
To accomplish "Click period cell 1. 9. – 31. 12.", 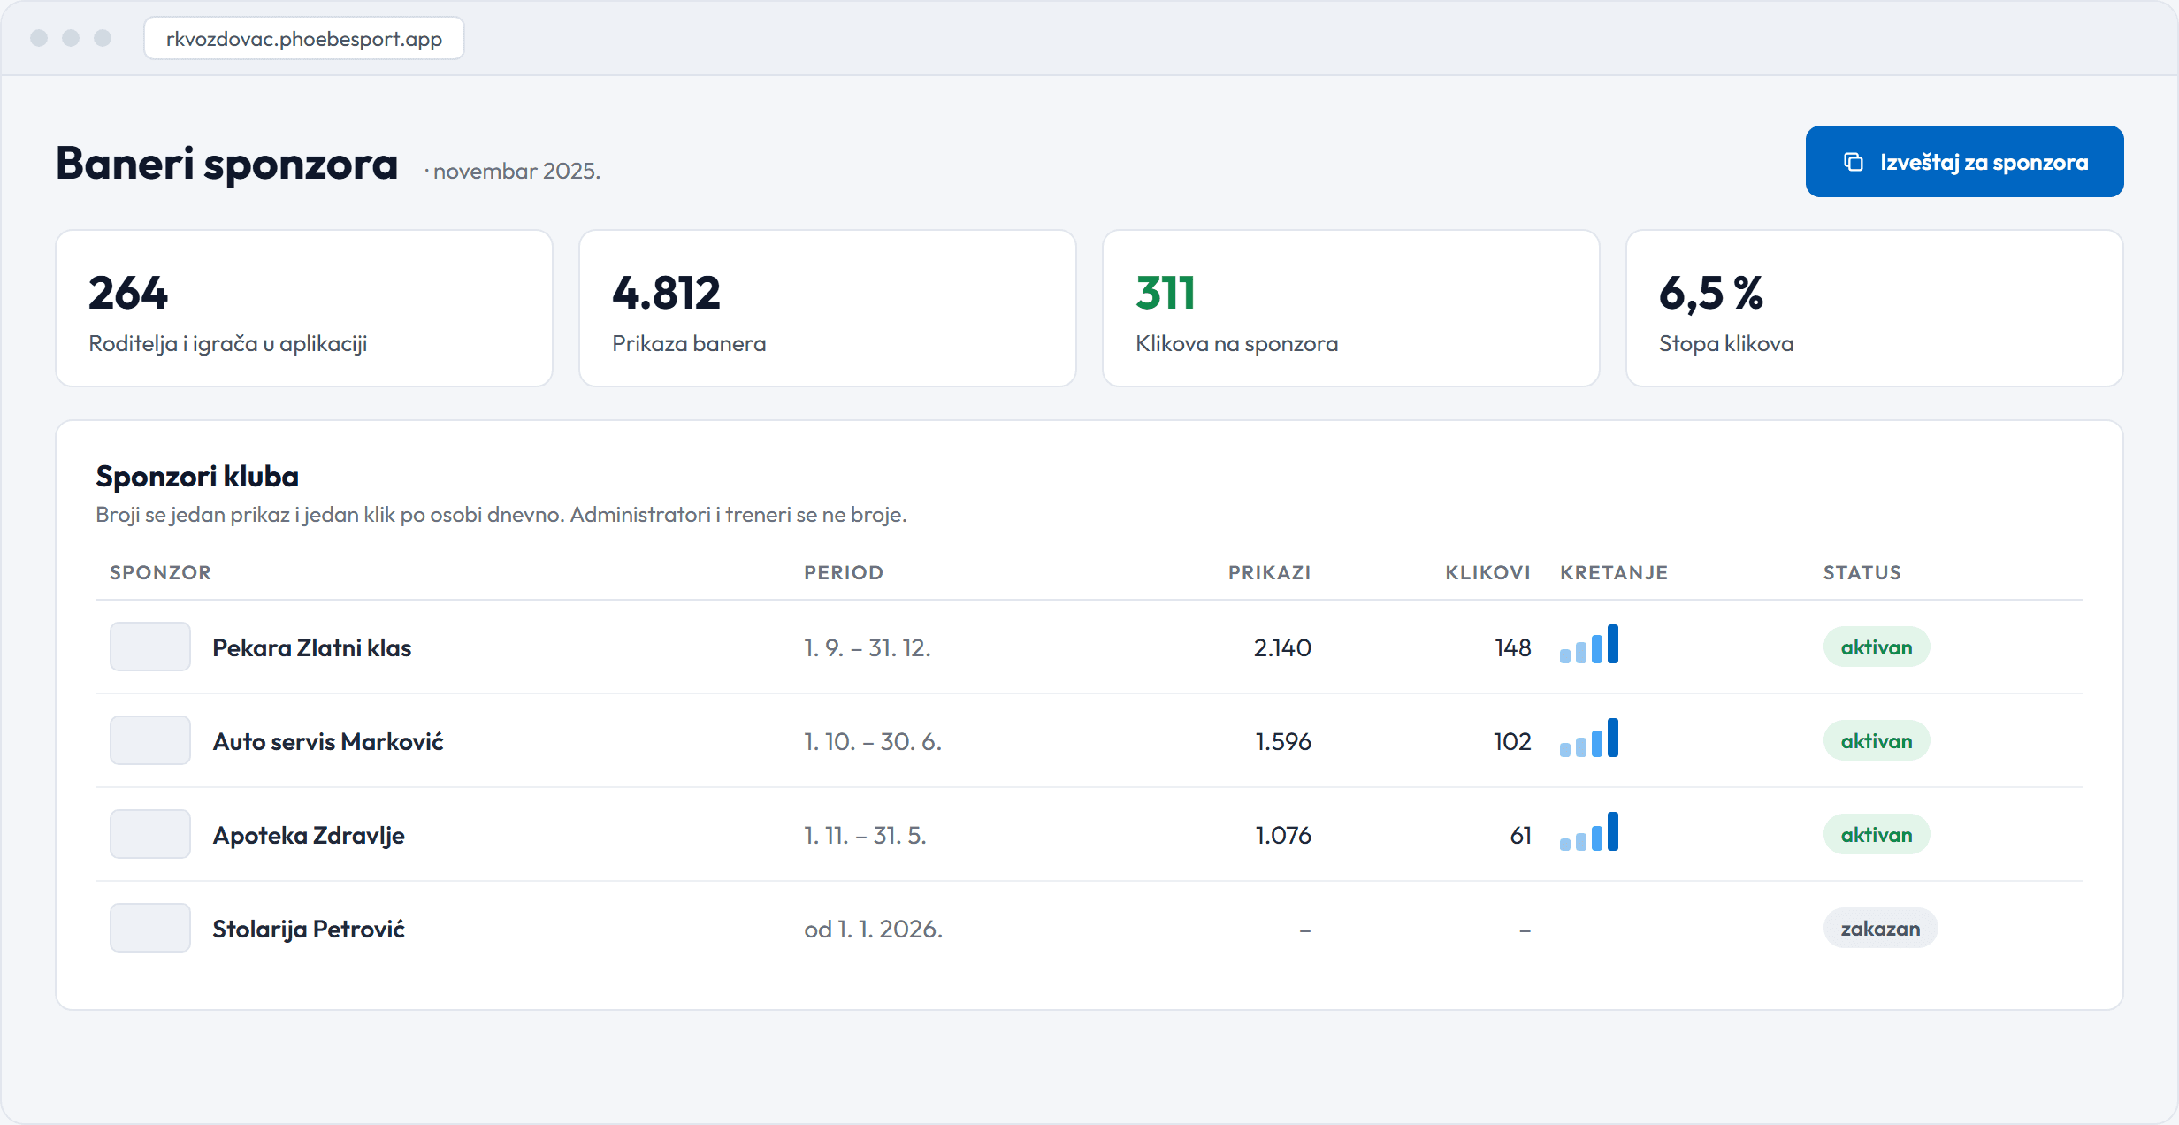I will click(868, 647).
